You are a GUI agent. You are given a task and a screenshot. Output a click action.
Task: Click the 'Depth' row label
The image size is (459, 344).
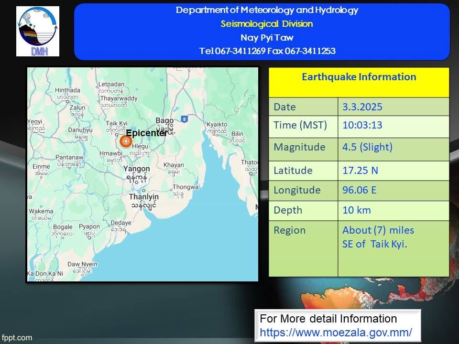click(x=288, y=210)
